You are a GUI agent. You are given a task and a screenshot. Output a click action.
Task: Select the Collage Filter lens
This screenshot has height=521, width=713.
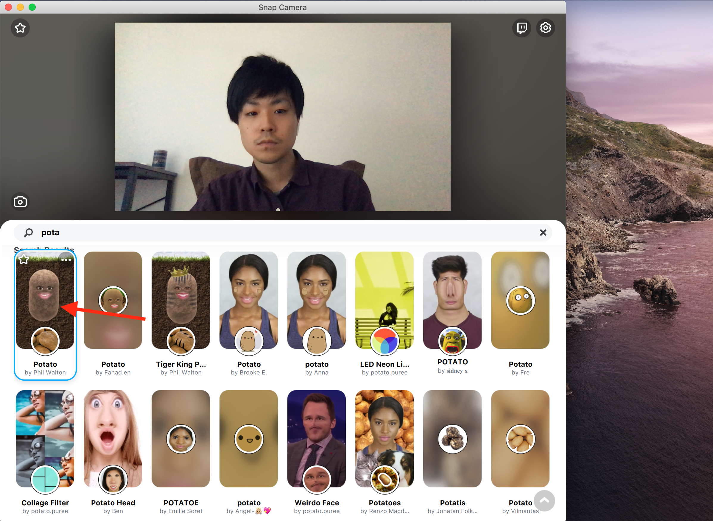[x=45, y=438]
